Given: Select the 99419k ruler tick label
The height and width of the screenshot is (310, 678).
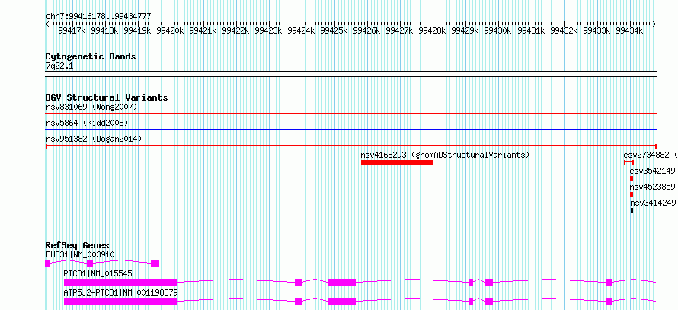Looking at the screenshot, I should pos(137,30).
